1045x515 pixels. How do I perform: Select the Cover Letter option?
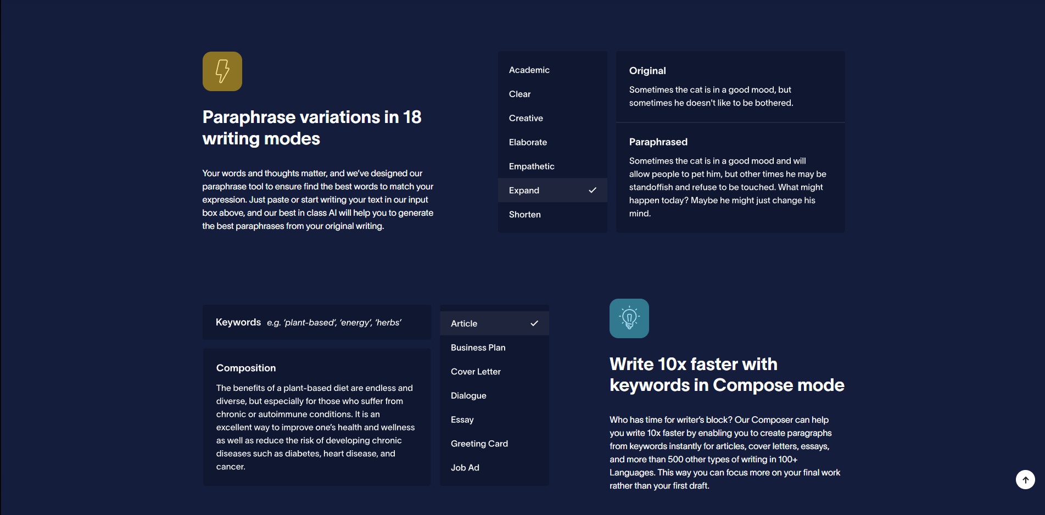(494, 372)
